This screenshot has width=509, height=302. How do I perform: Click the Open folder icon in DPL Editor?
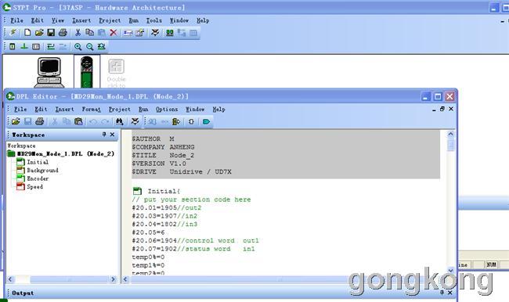[x=16, y=121]
